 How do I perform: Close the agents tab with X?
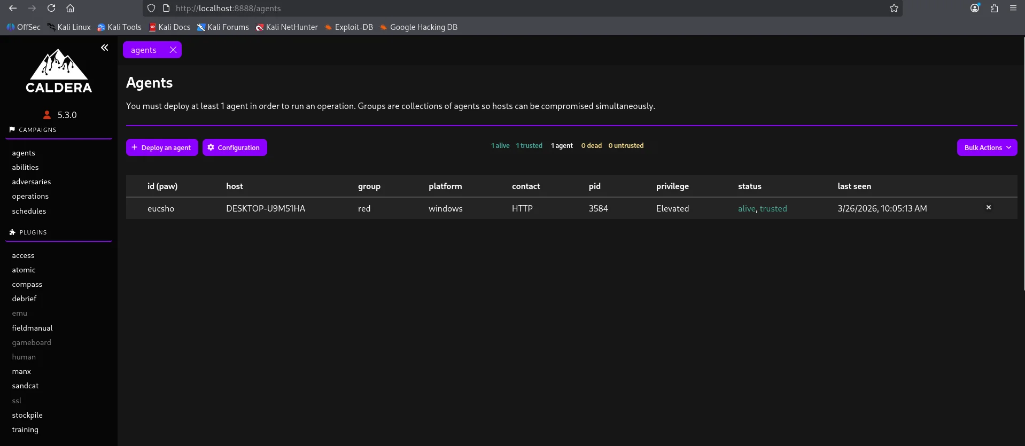click(x=173, y=50)
